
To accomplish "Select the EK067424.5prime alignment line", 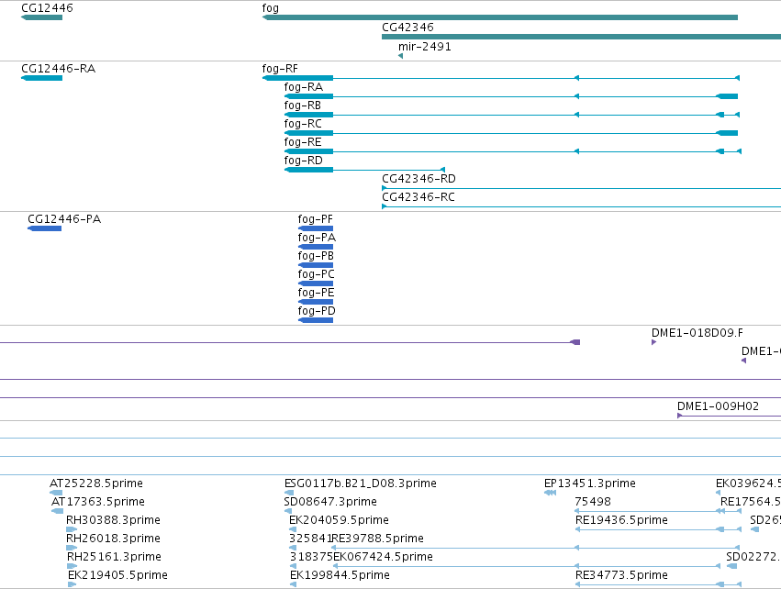I will click(x=527, y=566).
